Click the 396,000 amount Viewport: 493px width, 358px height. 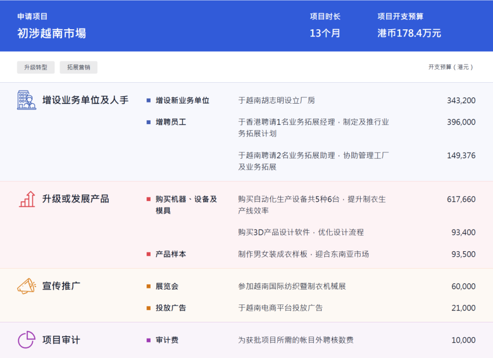pos(461,122)
